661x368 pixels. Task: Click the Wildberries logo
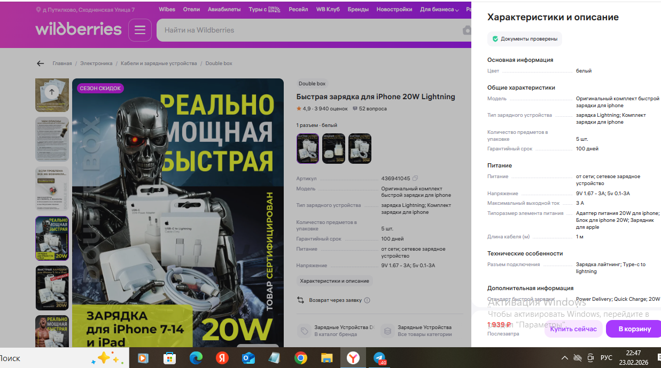click(x=79, y=29)
